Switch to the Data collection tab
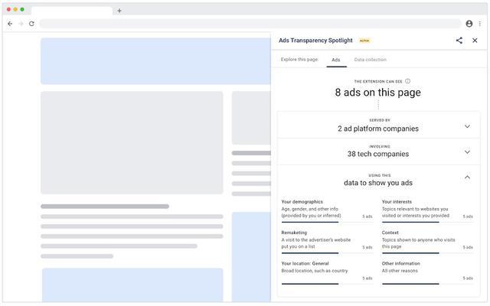The image size is (490, 306). [x=370, y=60]
